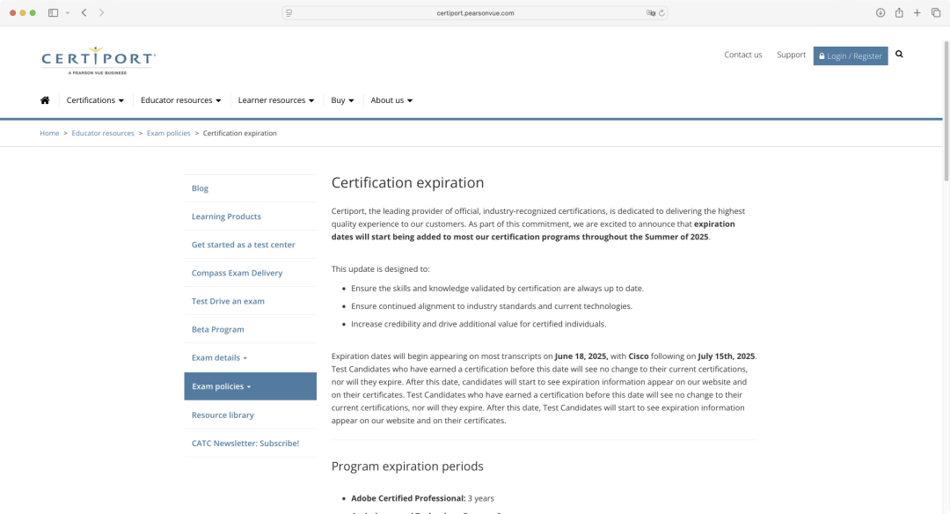Click Exam policies breadcrumb link
This screenshot has width=950, height=514.
(168, 134)
